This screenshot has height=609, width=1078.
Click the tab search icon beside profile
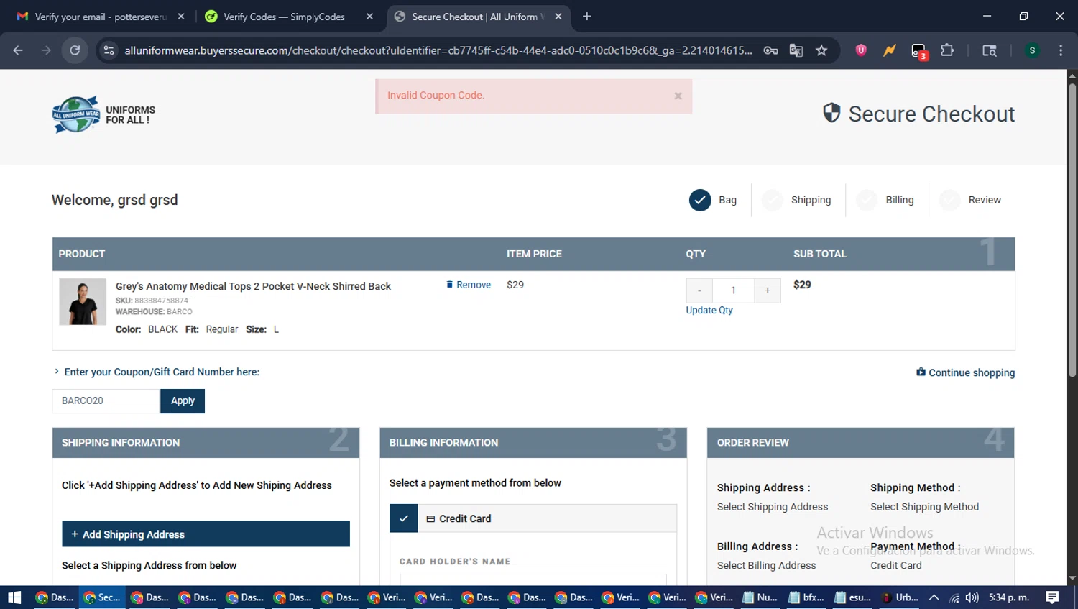[990, 50]
